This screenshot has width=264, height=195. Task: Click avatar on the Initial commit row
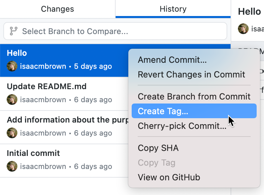[x=12, y=166]
